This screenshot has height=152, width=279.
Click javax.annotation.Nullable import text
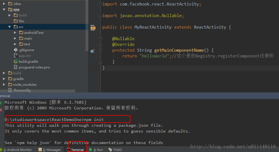click(151, 16)
